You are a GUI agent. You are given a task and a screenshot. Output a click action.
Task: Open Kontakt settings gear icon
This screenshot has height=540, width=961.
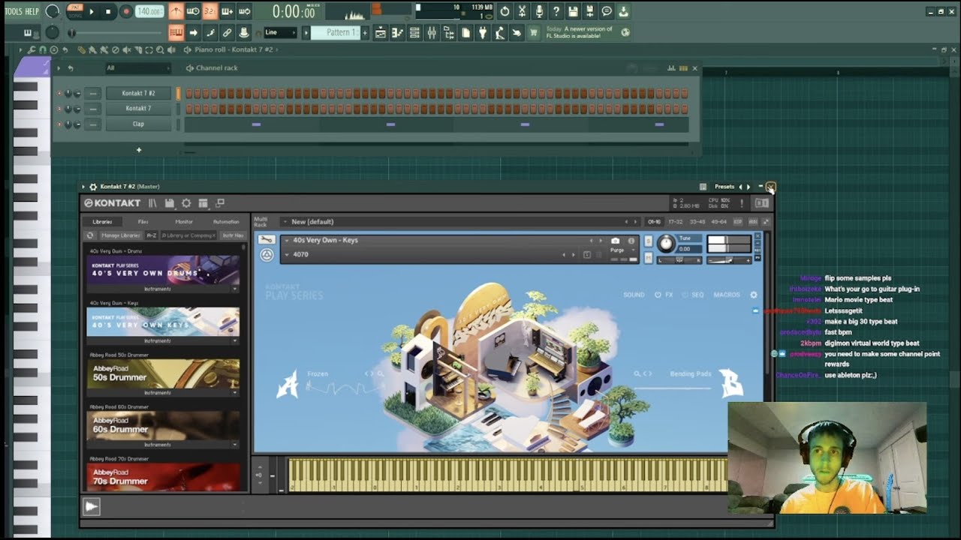pos(186,203)
